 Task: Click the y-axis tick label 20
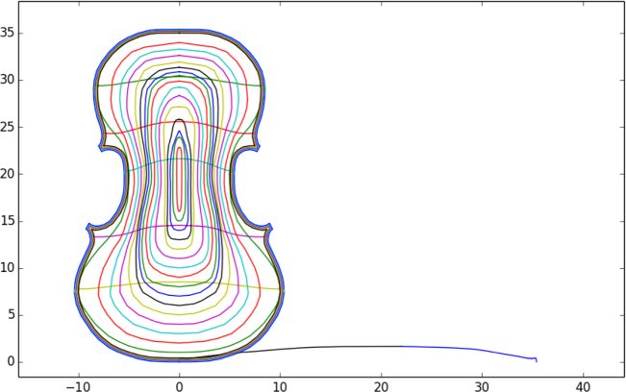pyautogui.click(x=9, y=174)
